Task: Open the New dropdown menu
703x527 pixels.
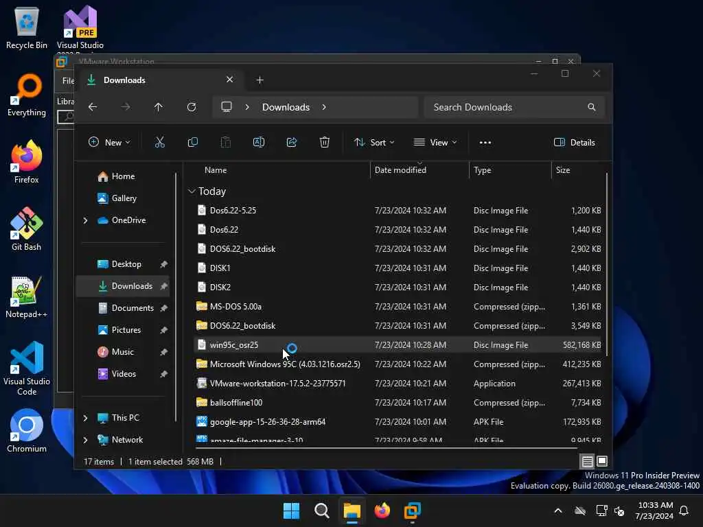Action: (109, 143)
